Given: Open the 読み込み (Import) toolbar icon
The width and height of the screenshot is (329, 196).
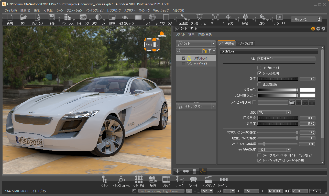Looking at the screenshot, I should coord(37,19).
